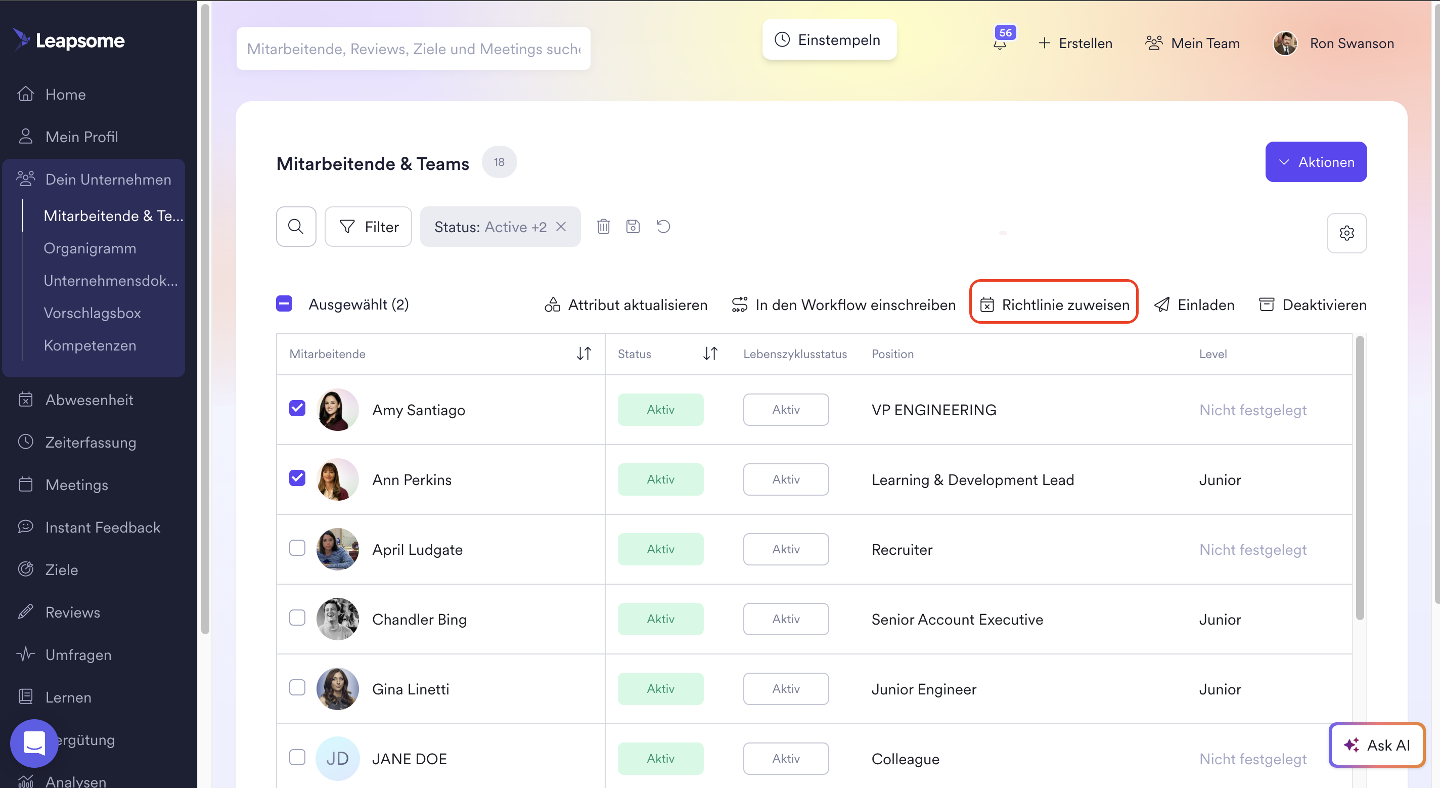1440x788 pixels.
Task: Click the notifications bell icon
Action: 1000,43
